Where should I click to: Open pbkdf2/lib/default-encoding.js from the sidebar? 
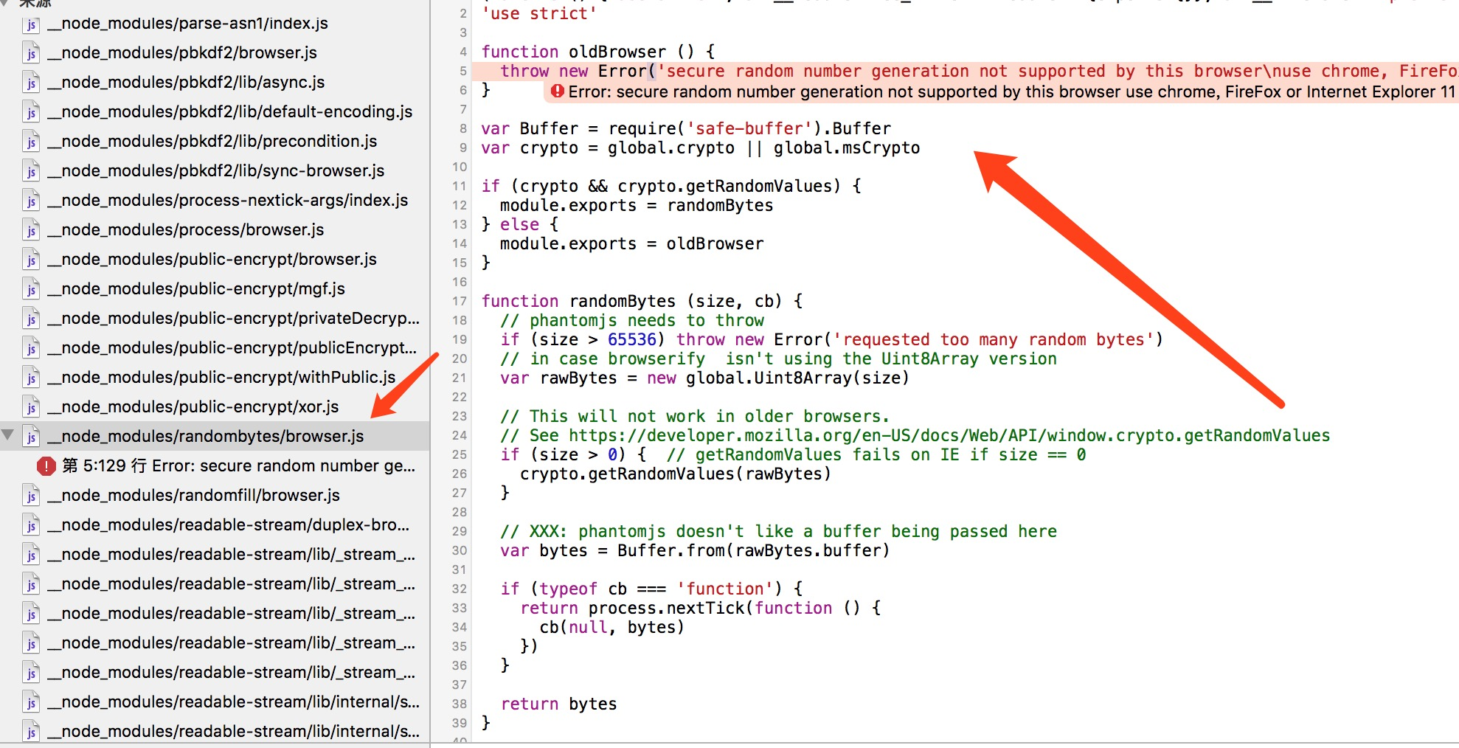[229, 112]
